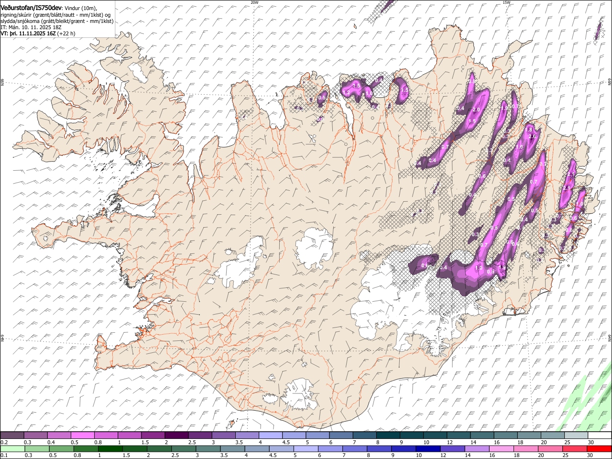Pick the purple-scale swatch starting at 0.2

(x=12, y=435)
